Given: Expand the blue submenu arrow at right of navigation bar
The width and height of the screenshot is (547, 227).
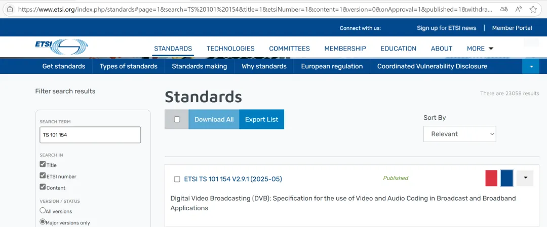Looking at the screenshot, I should 531,66.
